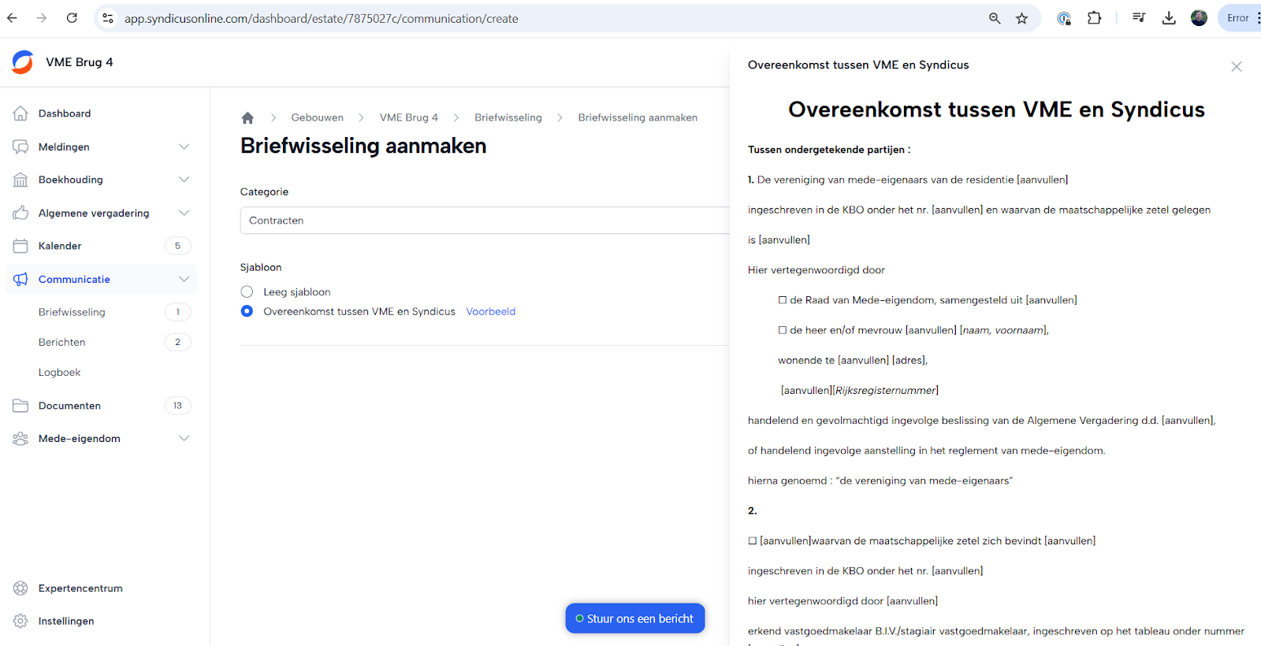Click Stuur ons een bericht button
This screenshot has height=646, width=1261.
(x=635, y=618)
